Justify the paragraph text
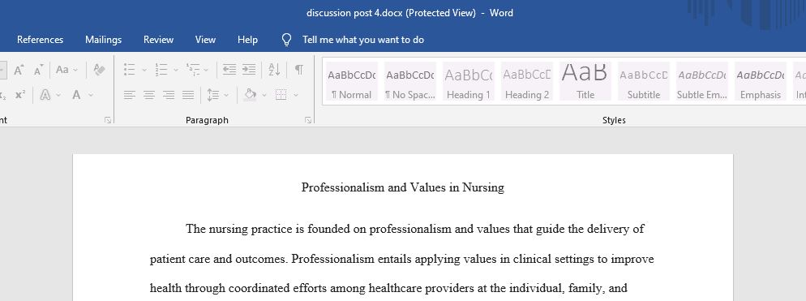Viewport: 806px width, 301px height. (188, 95)
